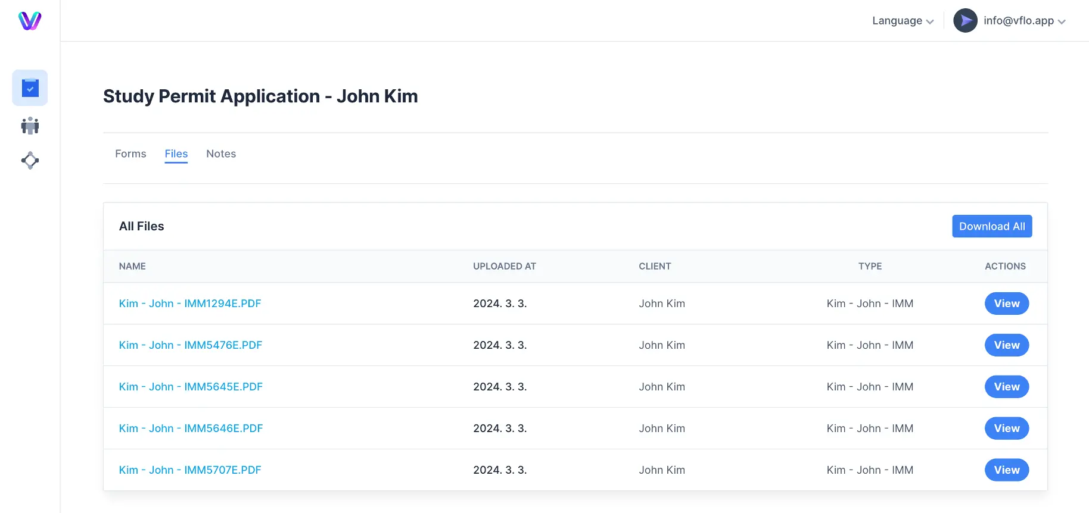Open the applications clipboard sidebar icon
Image resolution: width=1089 pixels, height=513 pixels.
click(x=30, y=88)
